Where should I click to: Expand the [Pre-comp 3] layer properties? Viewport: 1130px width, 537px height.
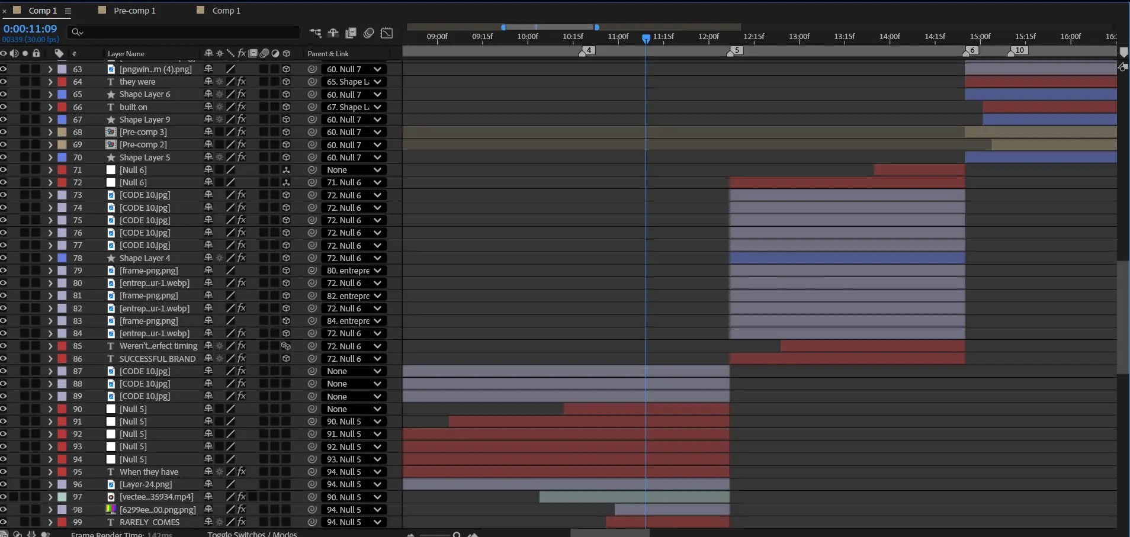point(50,132)
